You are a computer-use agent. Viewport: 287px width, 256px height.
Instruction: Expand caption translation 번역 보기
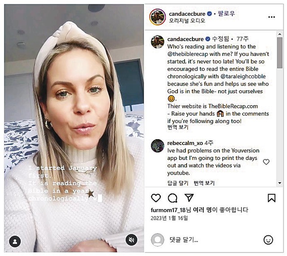click(178, 127)
